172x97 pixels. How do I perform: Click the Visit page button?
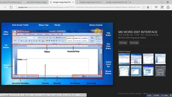[x=123, y=43]
